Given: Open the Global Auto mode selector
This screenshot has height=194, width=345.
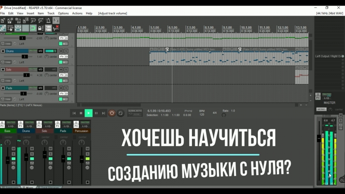Looking at the screenshot, I should [x=135, y=113].
